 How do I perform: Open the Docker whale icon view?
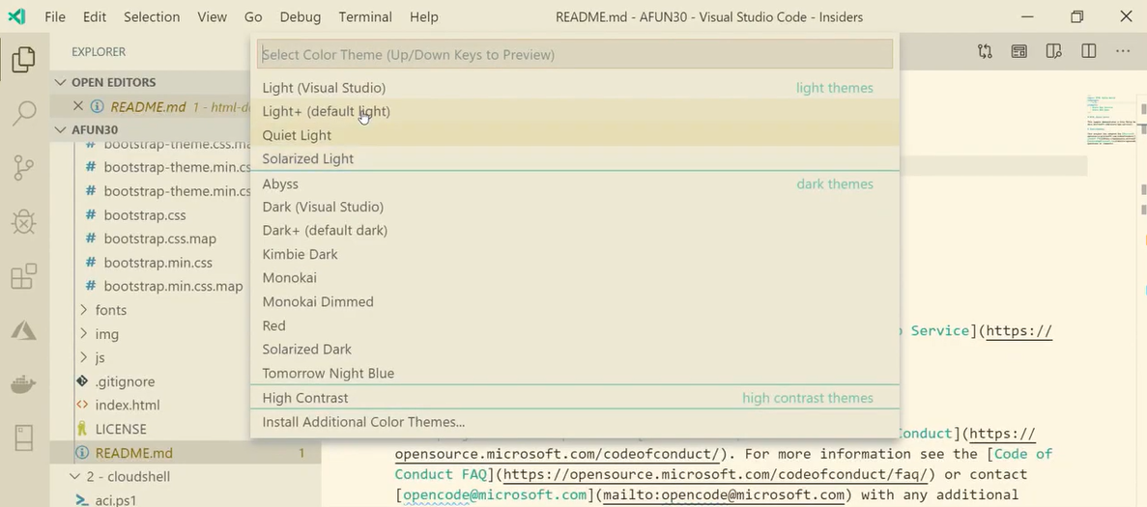click(x=24, y=385)
